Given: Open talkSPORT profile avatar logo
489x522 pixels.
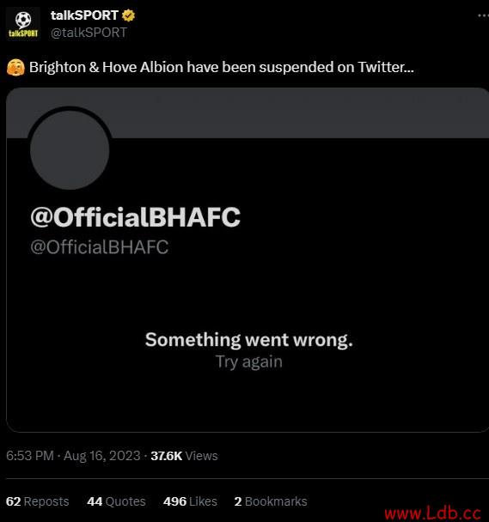Looking at the screenshot, I should [x=23, y=24].
